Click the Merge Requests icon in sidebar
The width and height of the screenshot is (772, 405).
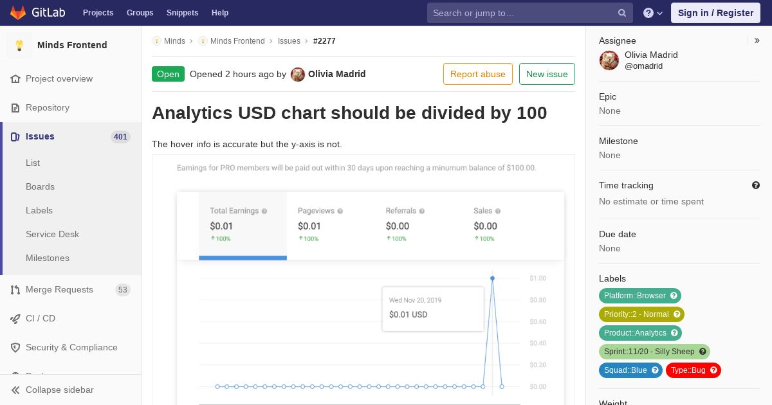point(15,290)
